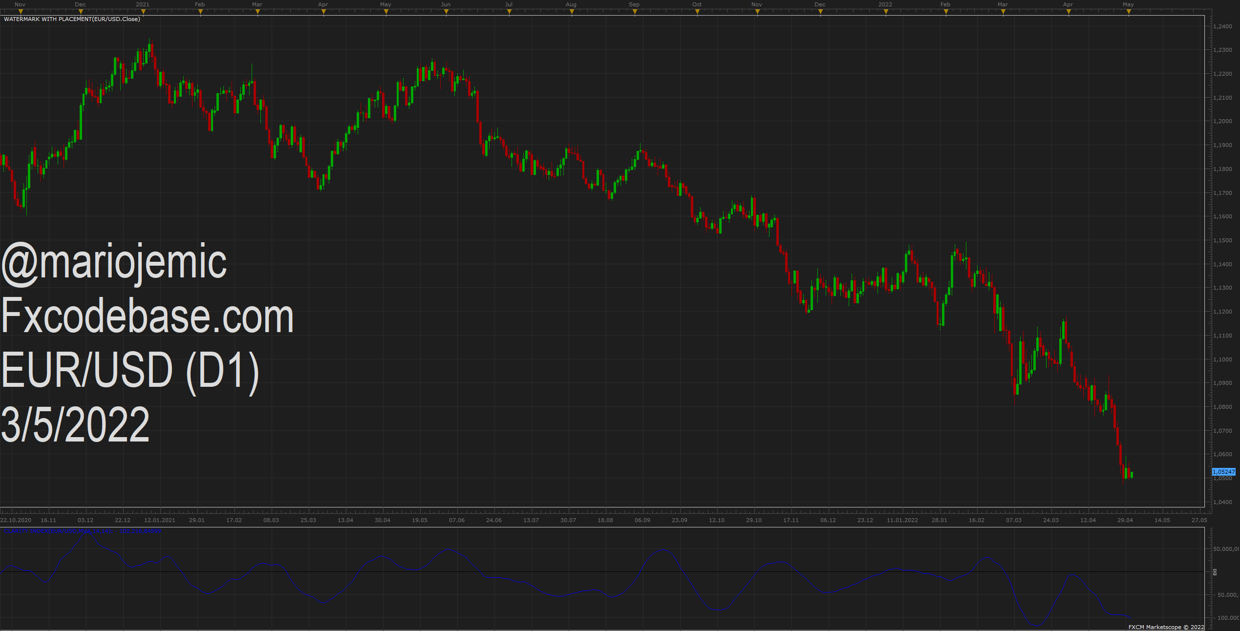Click the 25.03 date label
The image size is (1240, 631).
308,520
